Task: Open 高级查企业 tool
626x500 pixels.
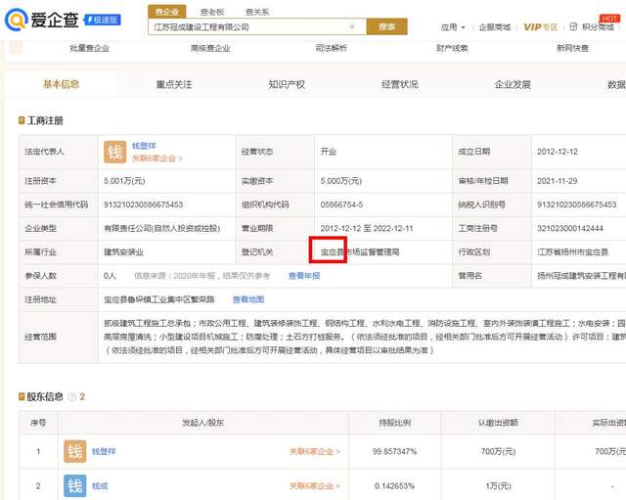Action: (x=210, y=48)
